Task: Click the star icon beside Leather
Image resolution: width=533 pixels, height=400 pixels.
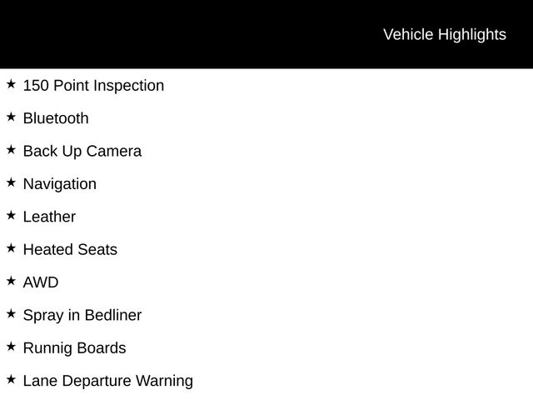Action: pos(11,215)
